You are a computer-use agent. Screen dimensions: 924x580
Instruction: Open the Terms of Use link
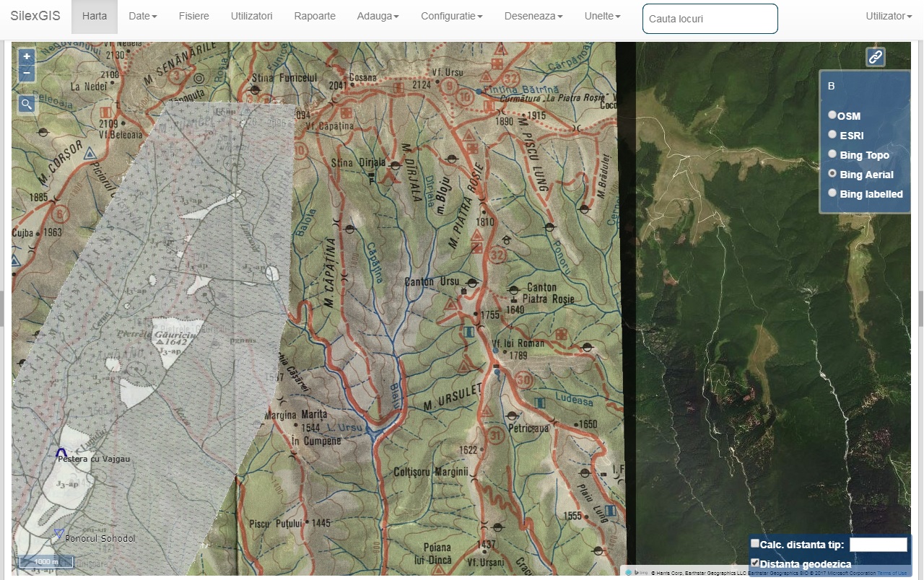tap(892, 573)
